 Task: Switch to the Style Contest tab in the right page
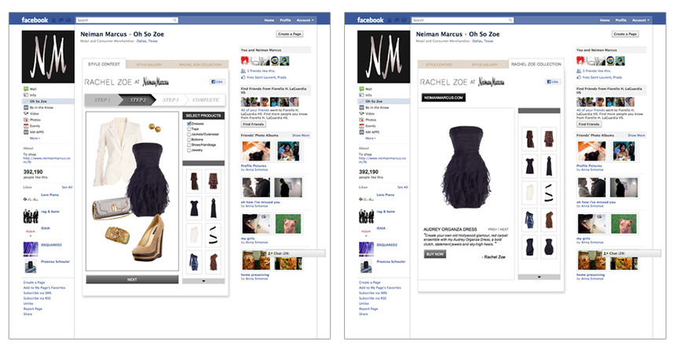439,64
